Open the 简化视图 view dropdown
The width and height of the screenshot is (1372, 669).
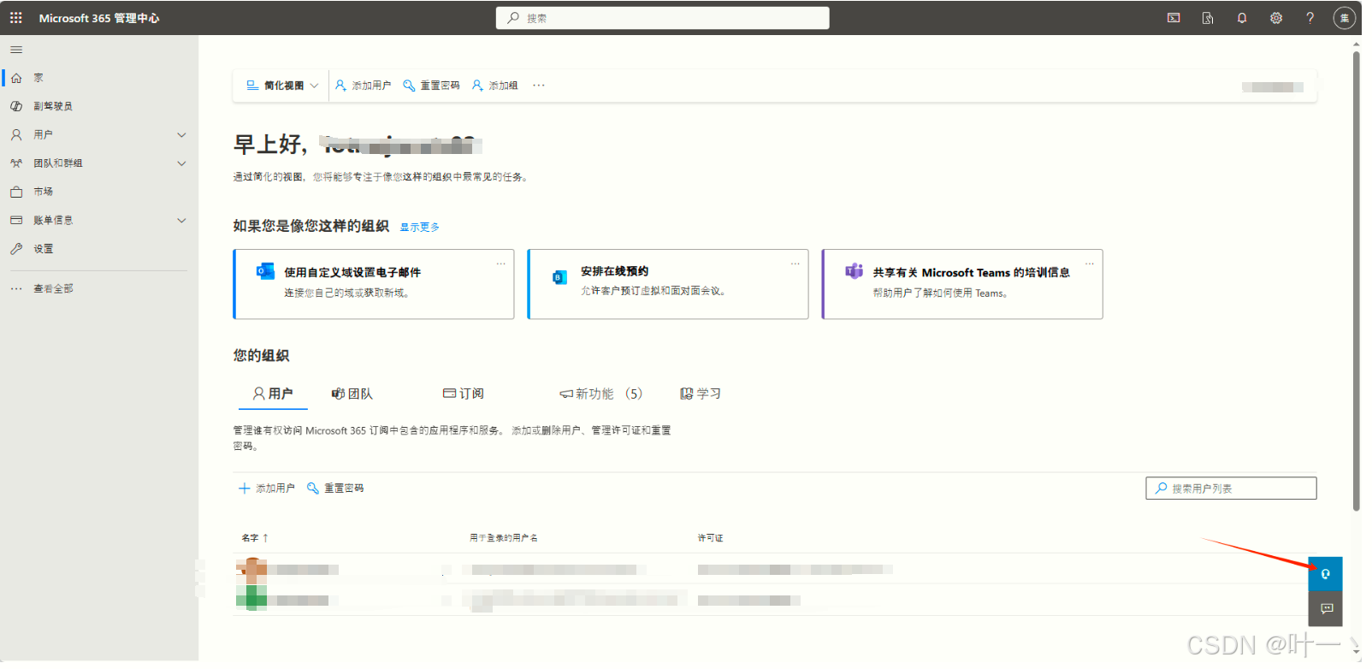(x=282, y=86)
